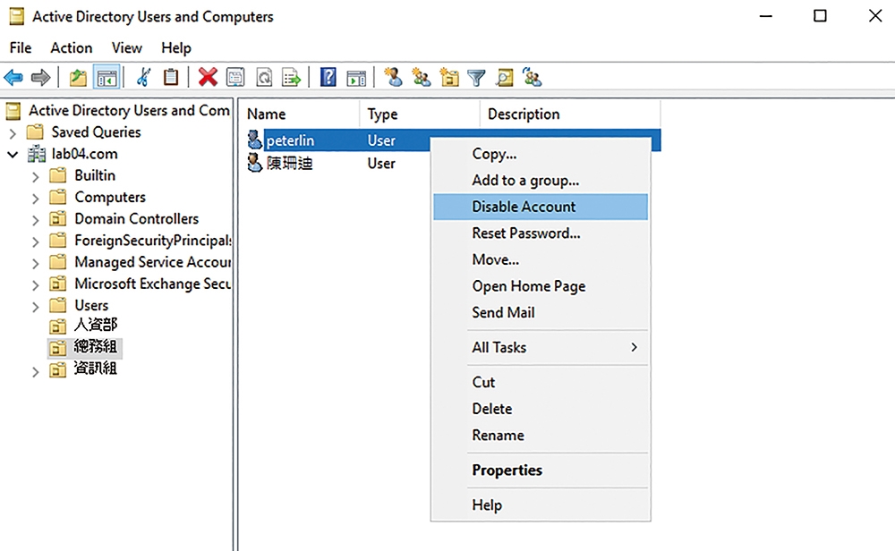The image size is (895, 551).
Task: Expand the Saved Queries node
Action: (x=13, y=133)
